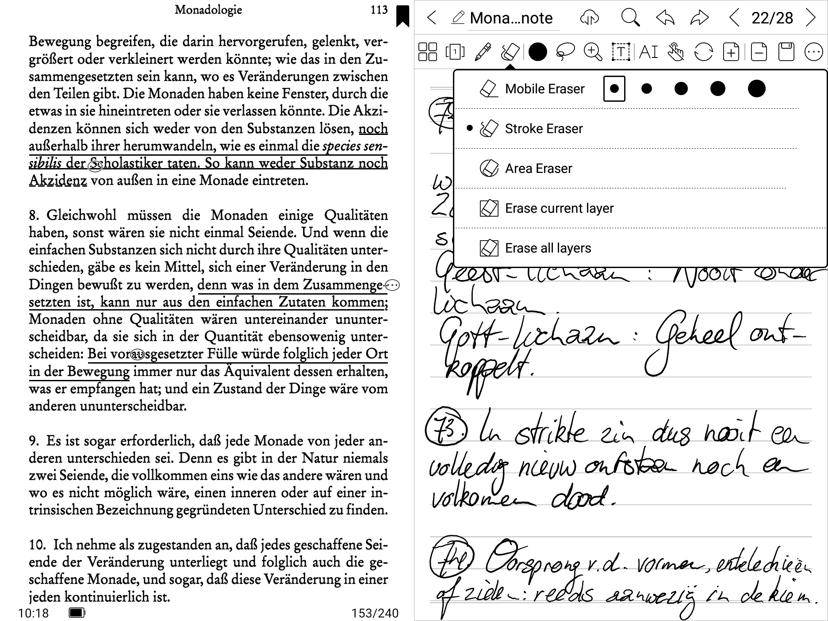Go to the next note page
The height and width of the screenshot is (621, 828).
[811, 18]
